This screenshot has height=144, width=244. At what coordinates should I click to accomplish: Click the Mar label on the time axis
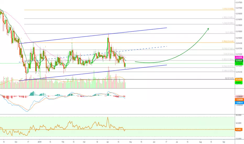click(x=84, y=142)
